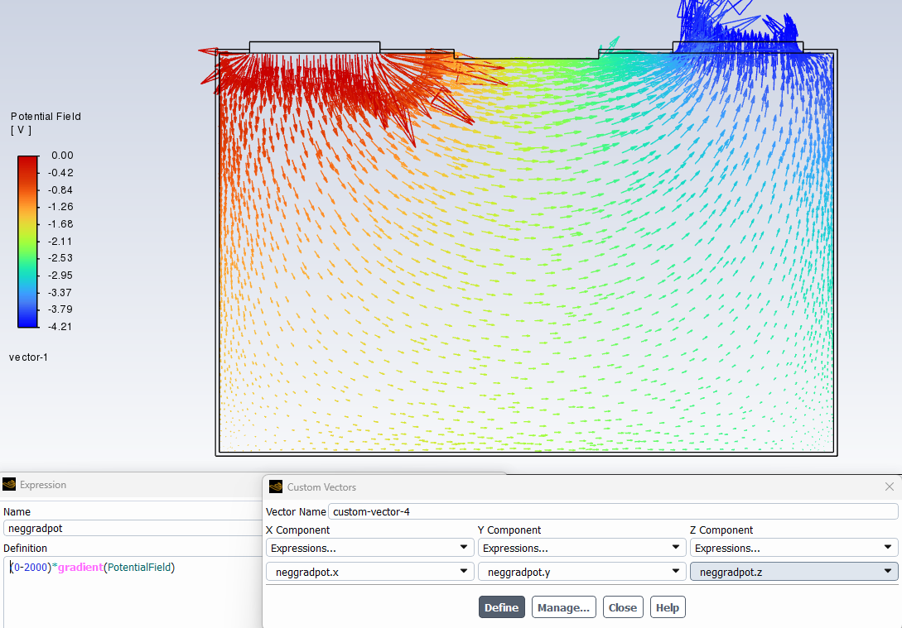The width and height of the screenshot is (902, 628).
Task: Click the Help button in Custom Vectors
Action: [667, 606]
